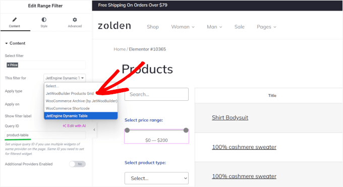Collapse the Content section triangle
This screenshot has height=187, width=343.
coord(7,43)
